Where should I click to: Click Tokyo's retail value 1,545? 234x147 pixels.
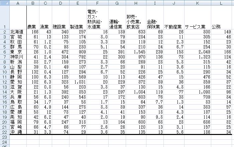[x=136, y=52]
